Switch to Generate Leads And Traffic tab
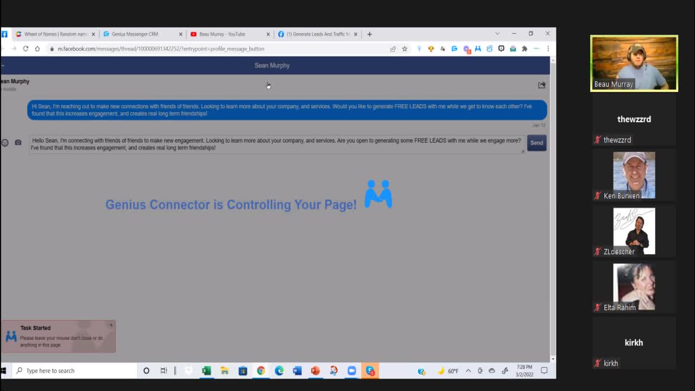The height and width of the screenshot is (391, 695). (318, 34)
